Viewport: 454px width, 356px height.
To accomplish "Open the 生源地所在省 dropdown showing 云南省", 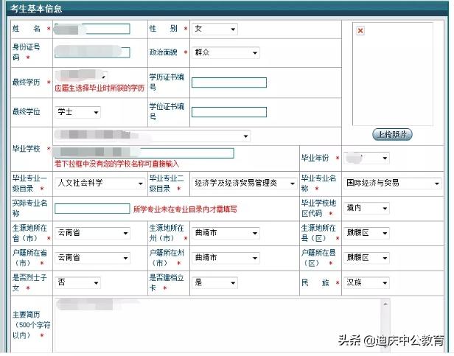I will pos(92,233).
